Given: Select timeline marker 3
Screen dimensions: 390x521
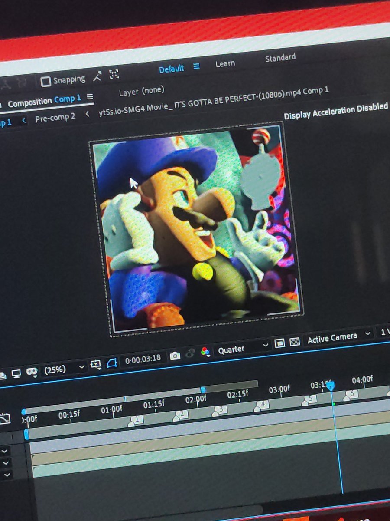Looking at the screenshot, I should tap(220, 410).
